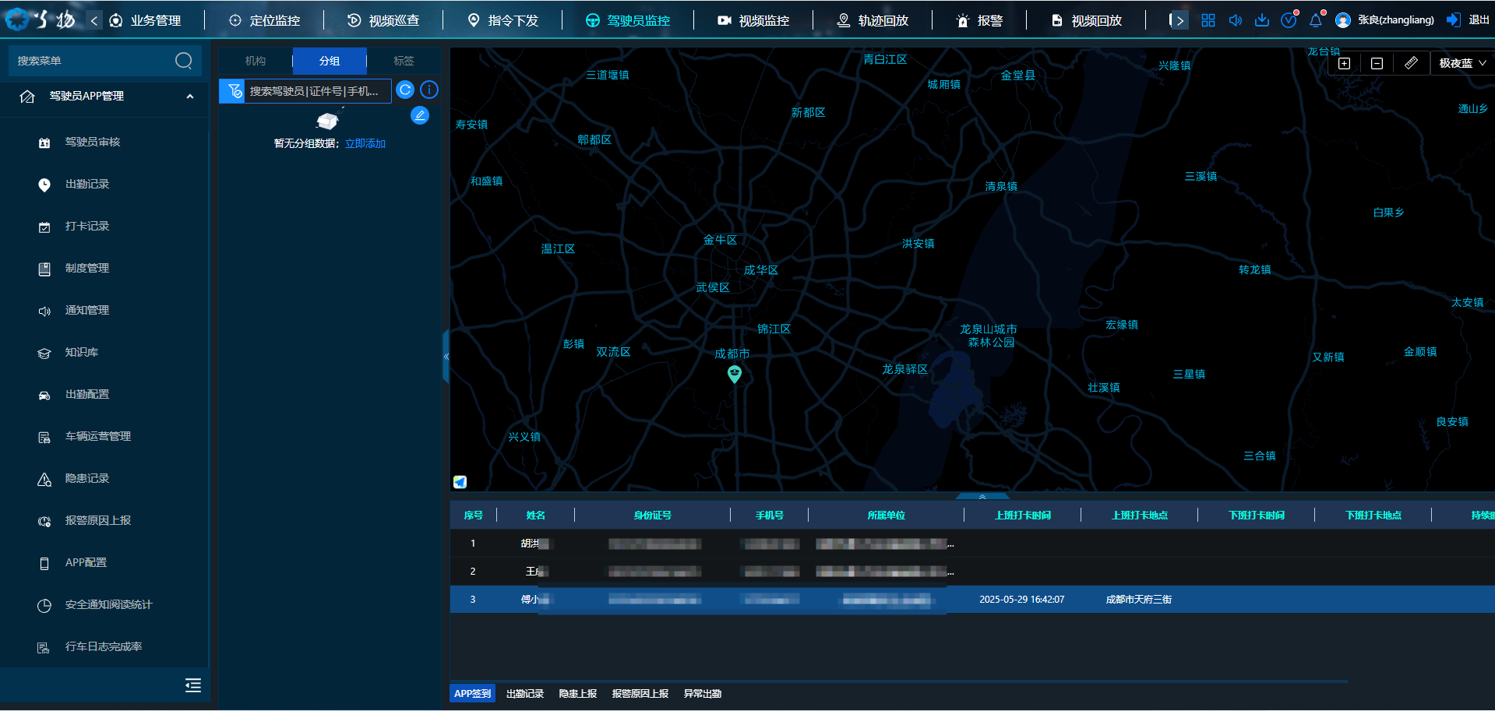The width and height of the screenshot is (1495, 711).
Task: Click the 立即添加 link
Action: coord(365,143)
